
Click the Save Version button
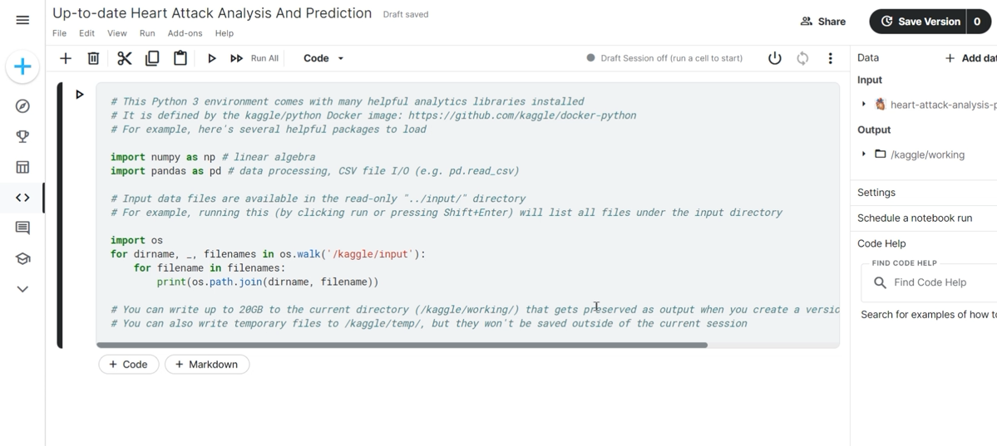click(920, 22)
